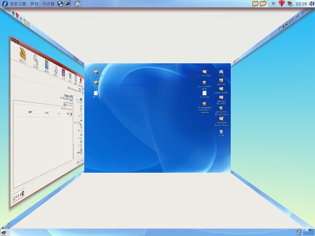Open the trash applet in the bottom panel
This screenshot has width=315, height=236.
(x=299, y=232)
